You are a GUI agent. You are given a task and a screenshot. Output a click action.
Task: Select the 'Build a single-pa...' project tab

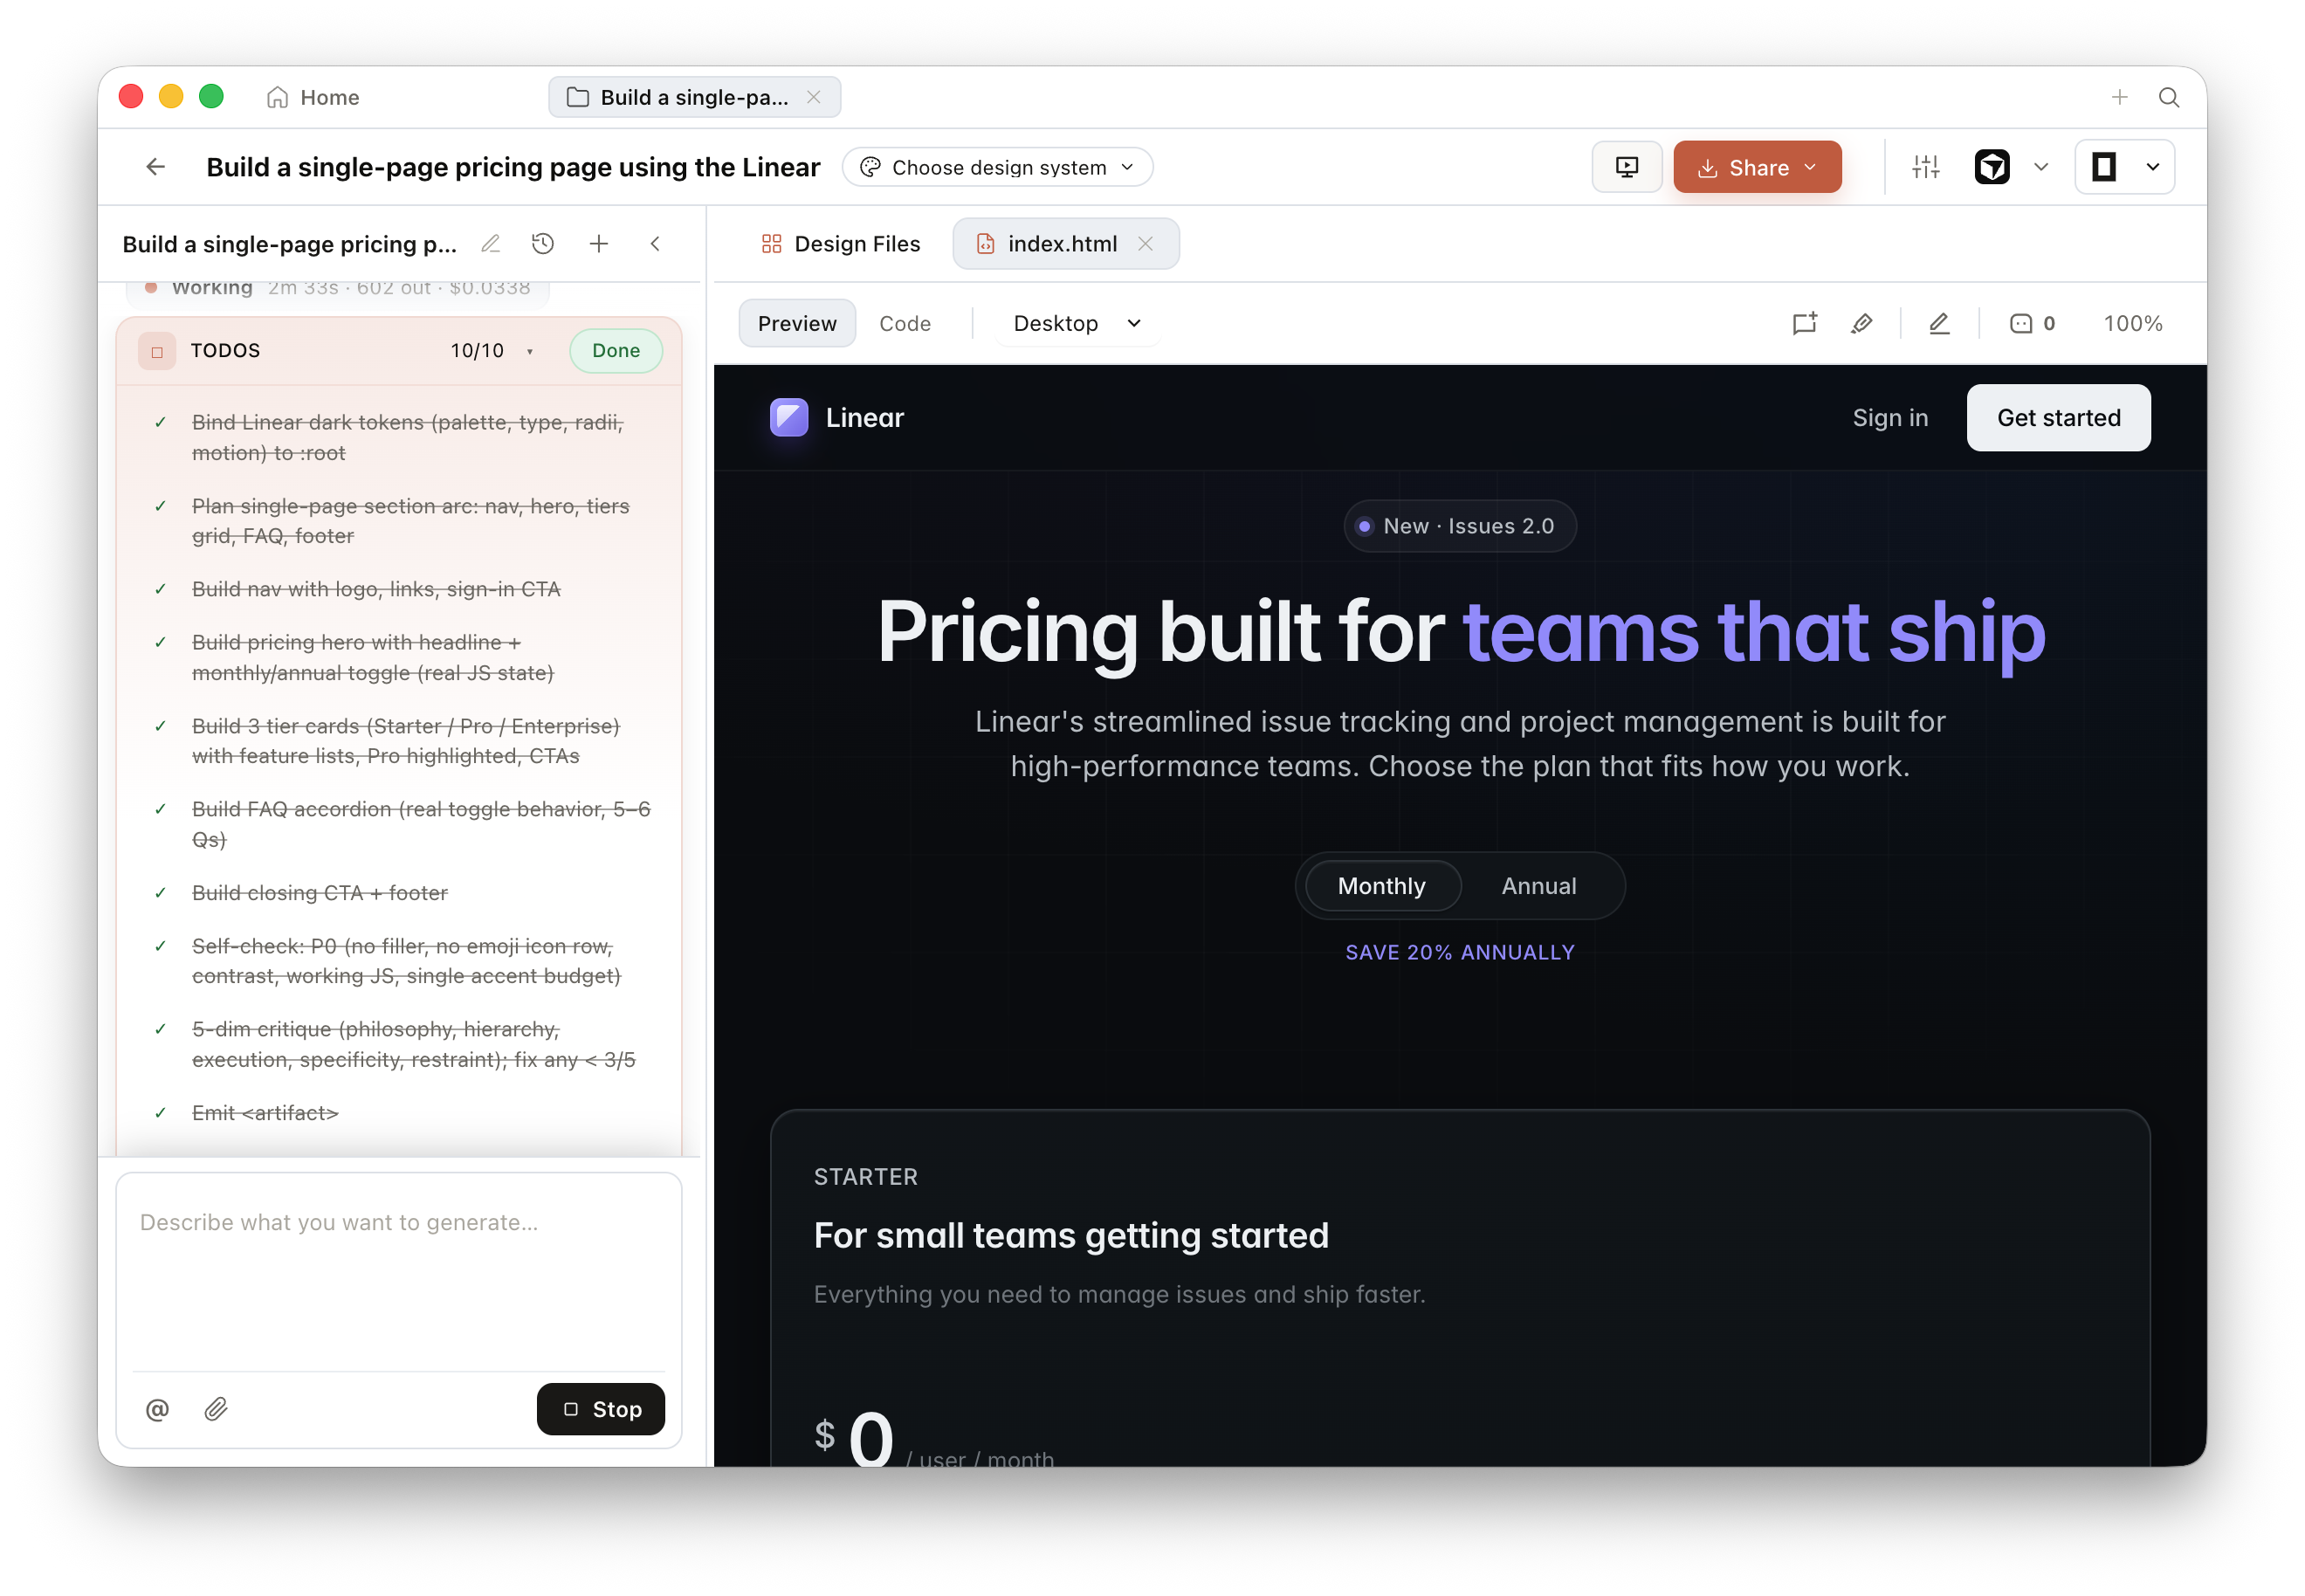(x=694, y=97)
